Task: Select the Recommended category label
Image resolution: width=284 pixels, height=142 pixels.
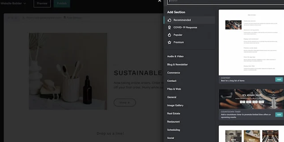Action: pyautogui.click(x=182, y=20)
